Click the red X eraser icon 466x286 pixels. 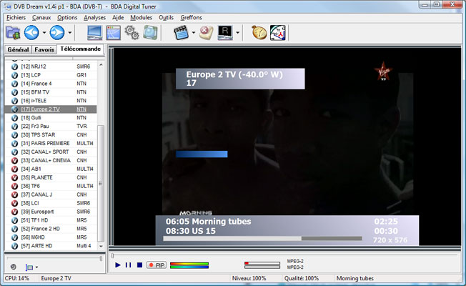206,32
